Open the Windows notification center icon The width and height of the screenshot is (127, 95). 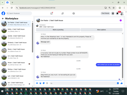pyautogui.click(x=123, y=91)
